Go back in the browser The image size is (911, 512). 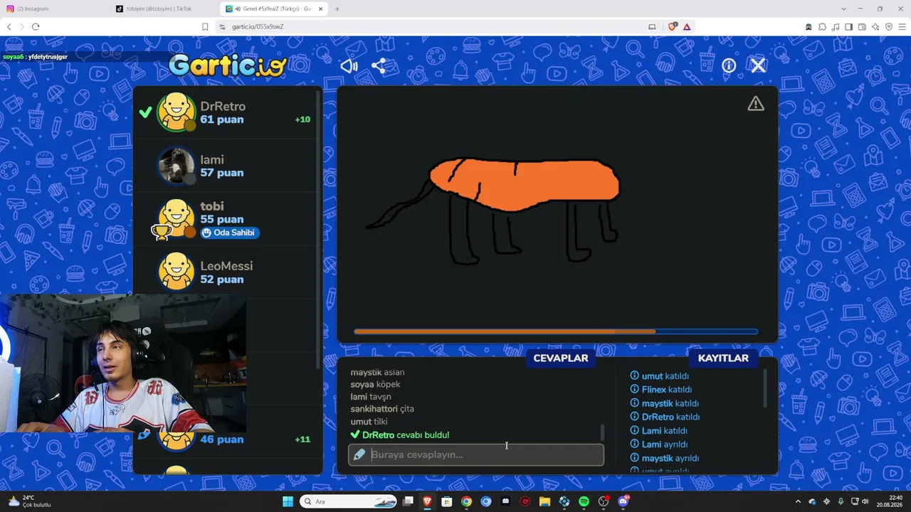[9, 26]
